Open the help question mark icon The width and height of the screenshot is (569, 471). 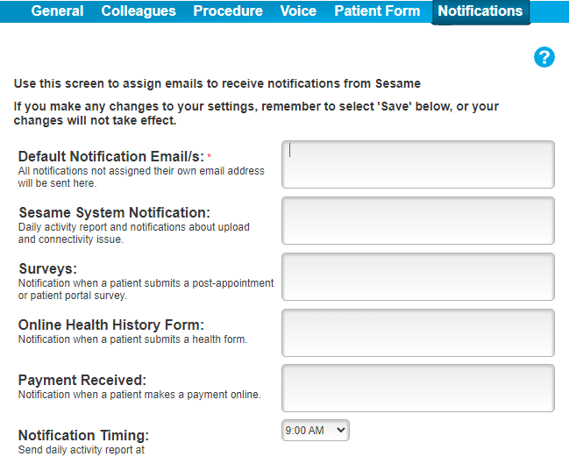544,57
